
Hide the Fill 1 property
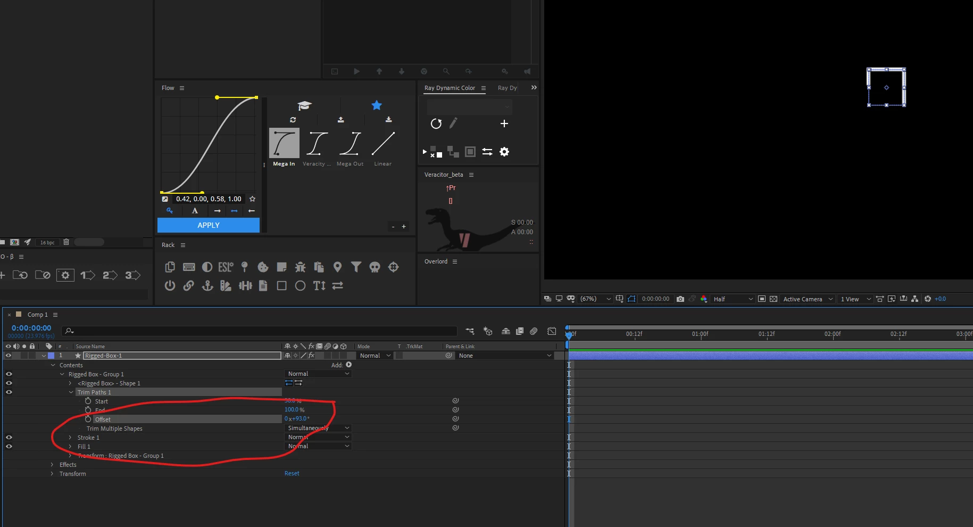pyautogui.click(x=9, y=447)
